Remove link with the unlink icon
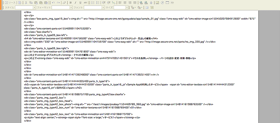Screen dimensions: 280x123 point(146,3)
